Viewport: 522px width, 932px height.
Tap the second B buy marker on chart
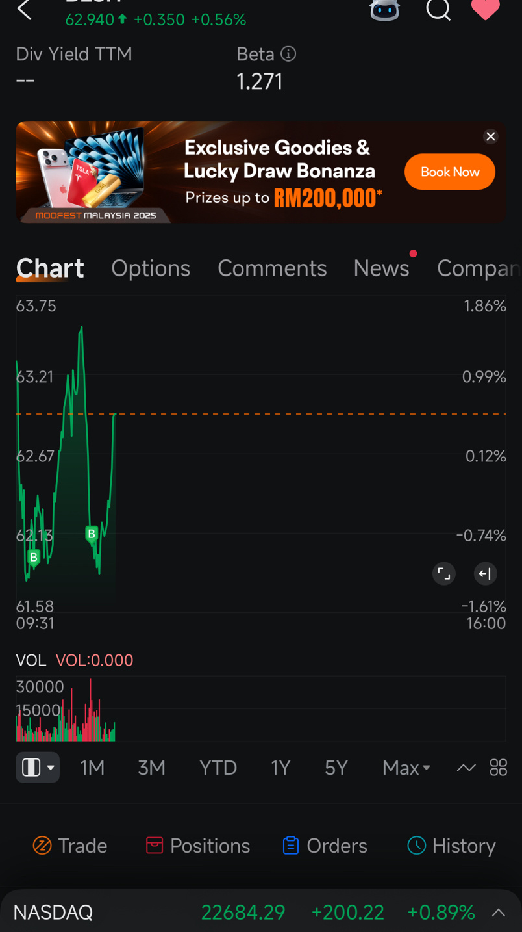click(92, 534)
